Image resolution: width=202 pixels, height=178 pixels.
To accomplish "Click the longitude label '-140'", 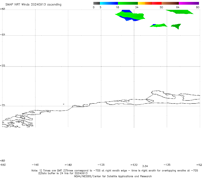I will click(68, 165).
